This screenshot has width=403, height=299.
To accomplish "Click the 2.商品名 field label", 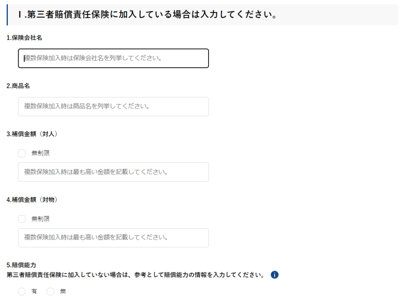I will pos(18,86).
